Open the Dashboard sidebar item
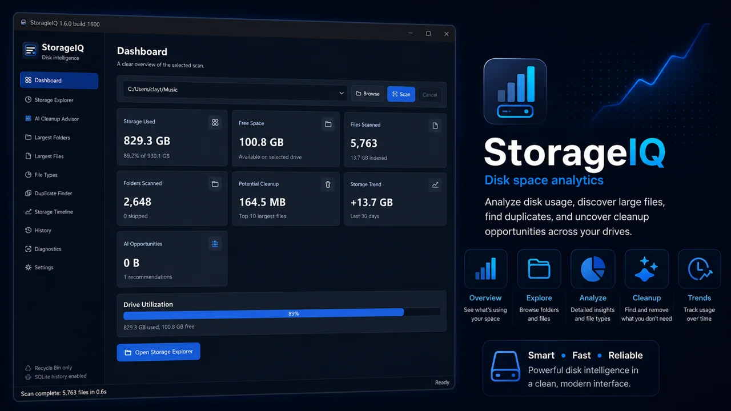This screenshot has width=731, height=411. click(59, 80)
